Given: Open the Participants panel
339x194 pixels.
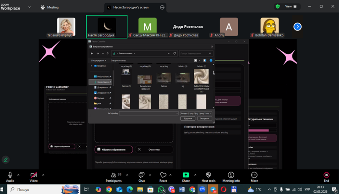Looking at the screenshot, I should tap(114, 175).
